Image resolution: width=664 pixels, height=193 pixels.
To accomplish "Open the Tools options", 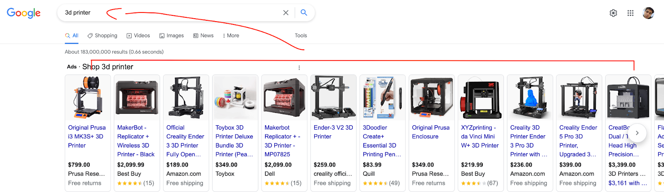I will pos(301,36).
